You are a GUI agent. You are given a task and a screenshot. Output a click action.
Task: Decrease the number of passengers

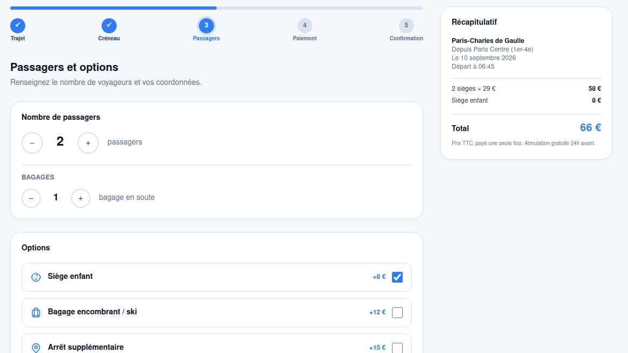(32, 143)
